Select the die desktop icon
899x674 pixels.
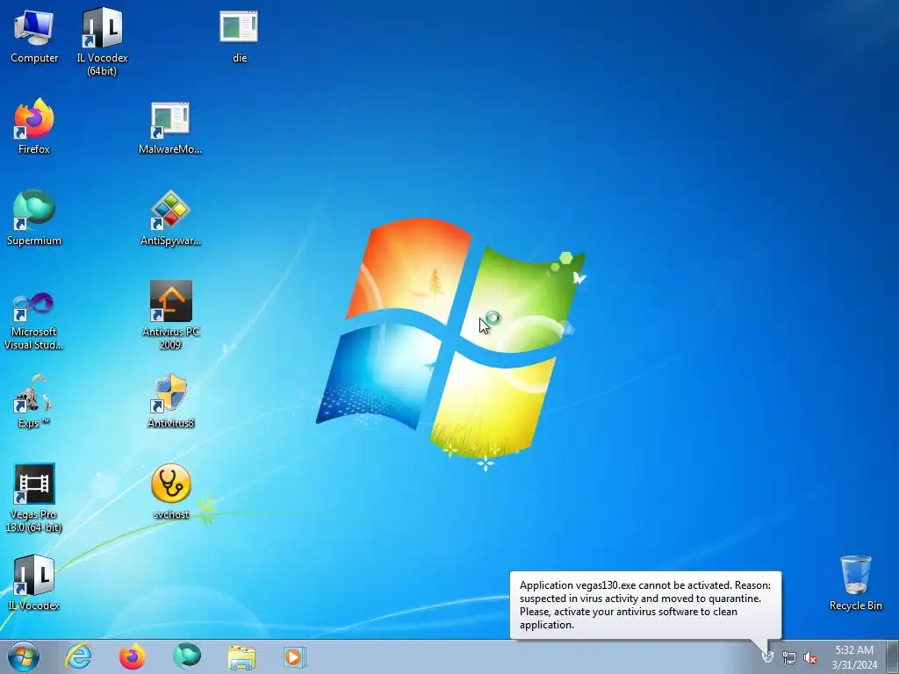tap(239, 37)
